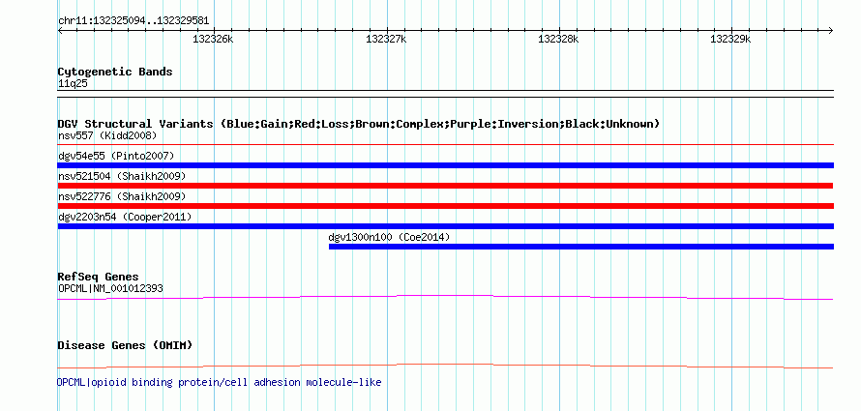The image size is (861, 411).
Task: Open the nsv522776 (Shaikh2009) variant label
Action: (x=122, y=196)
